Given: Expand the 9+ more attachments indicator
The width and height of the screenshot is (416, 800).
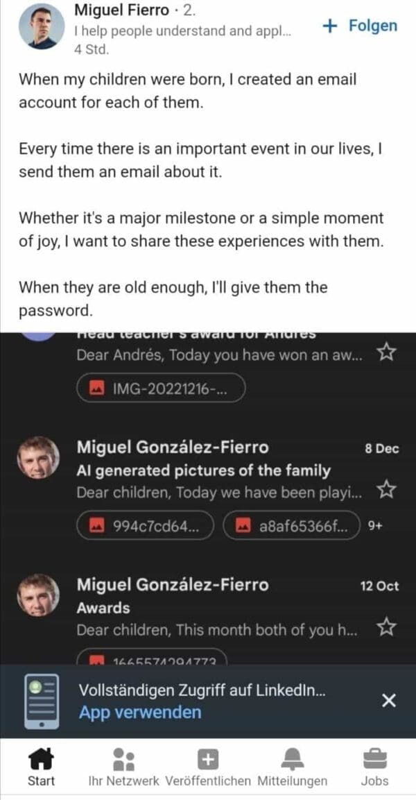Looking at the screenshot, I should (x=375, y=526).
